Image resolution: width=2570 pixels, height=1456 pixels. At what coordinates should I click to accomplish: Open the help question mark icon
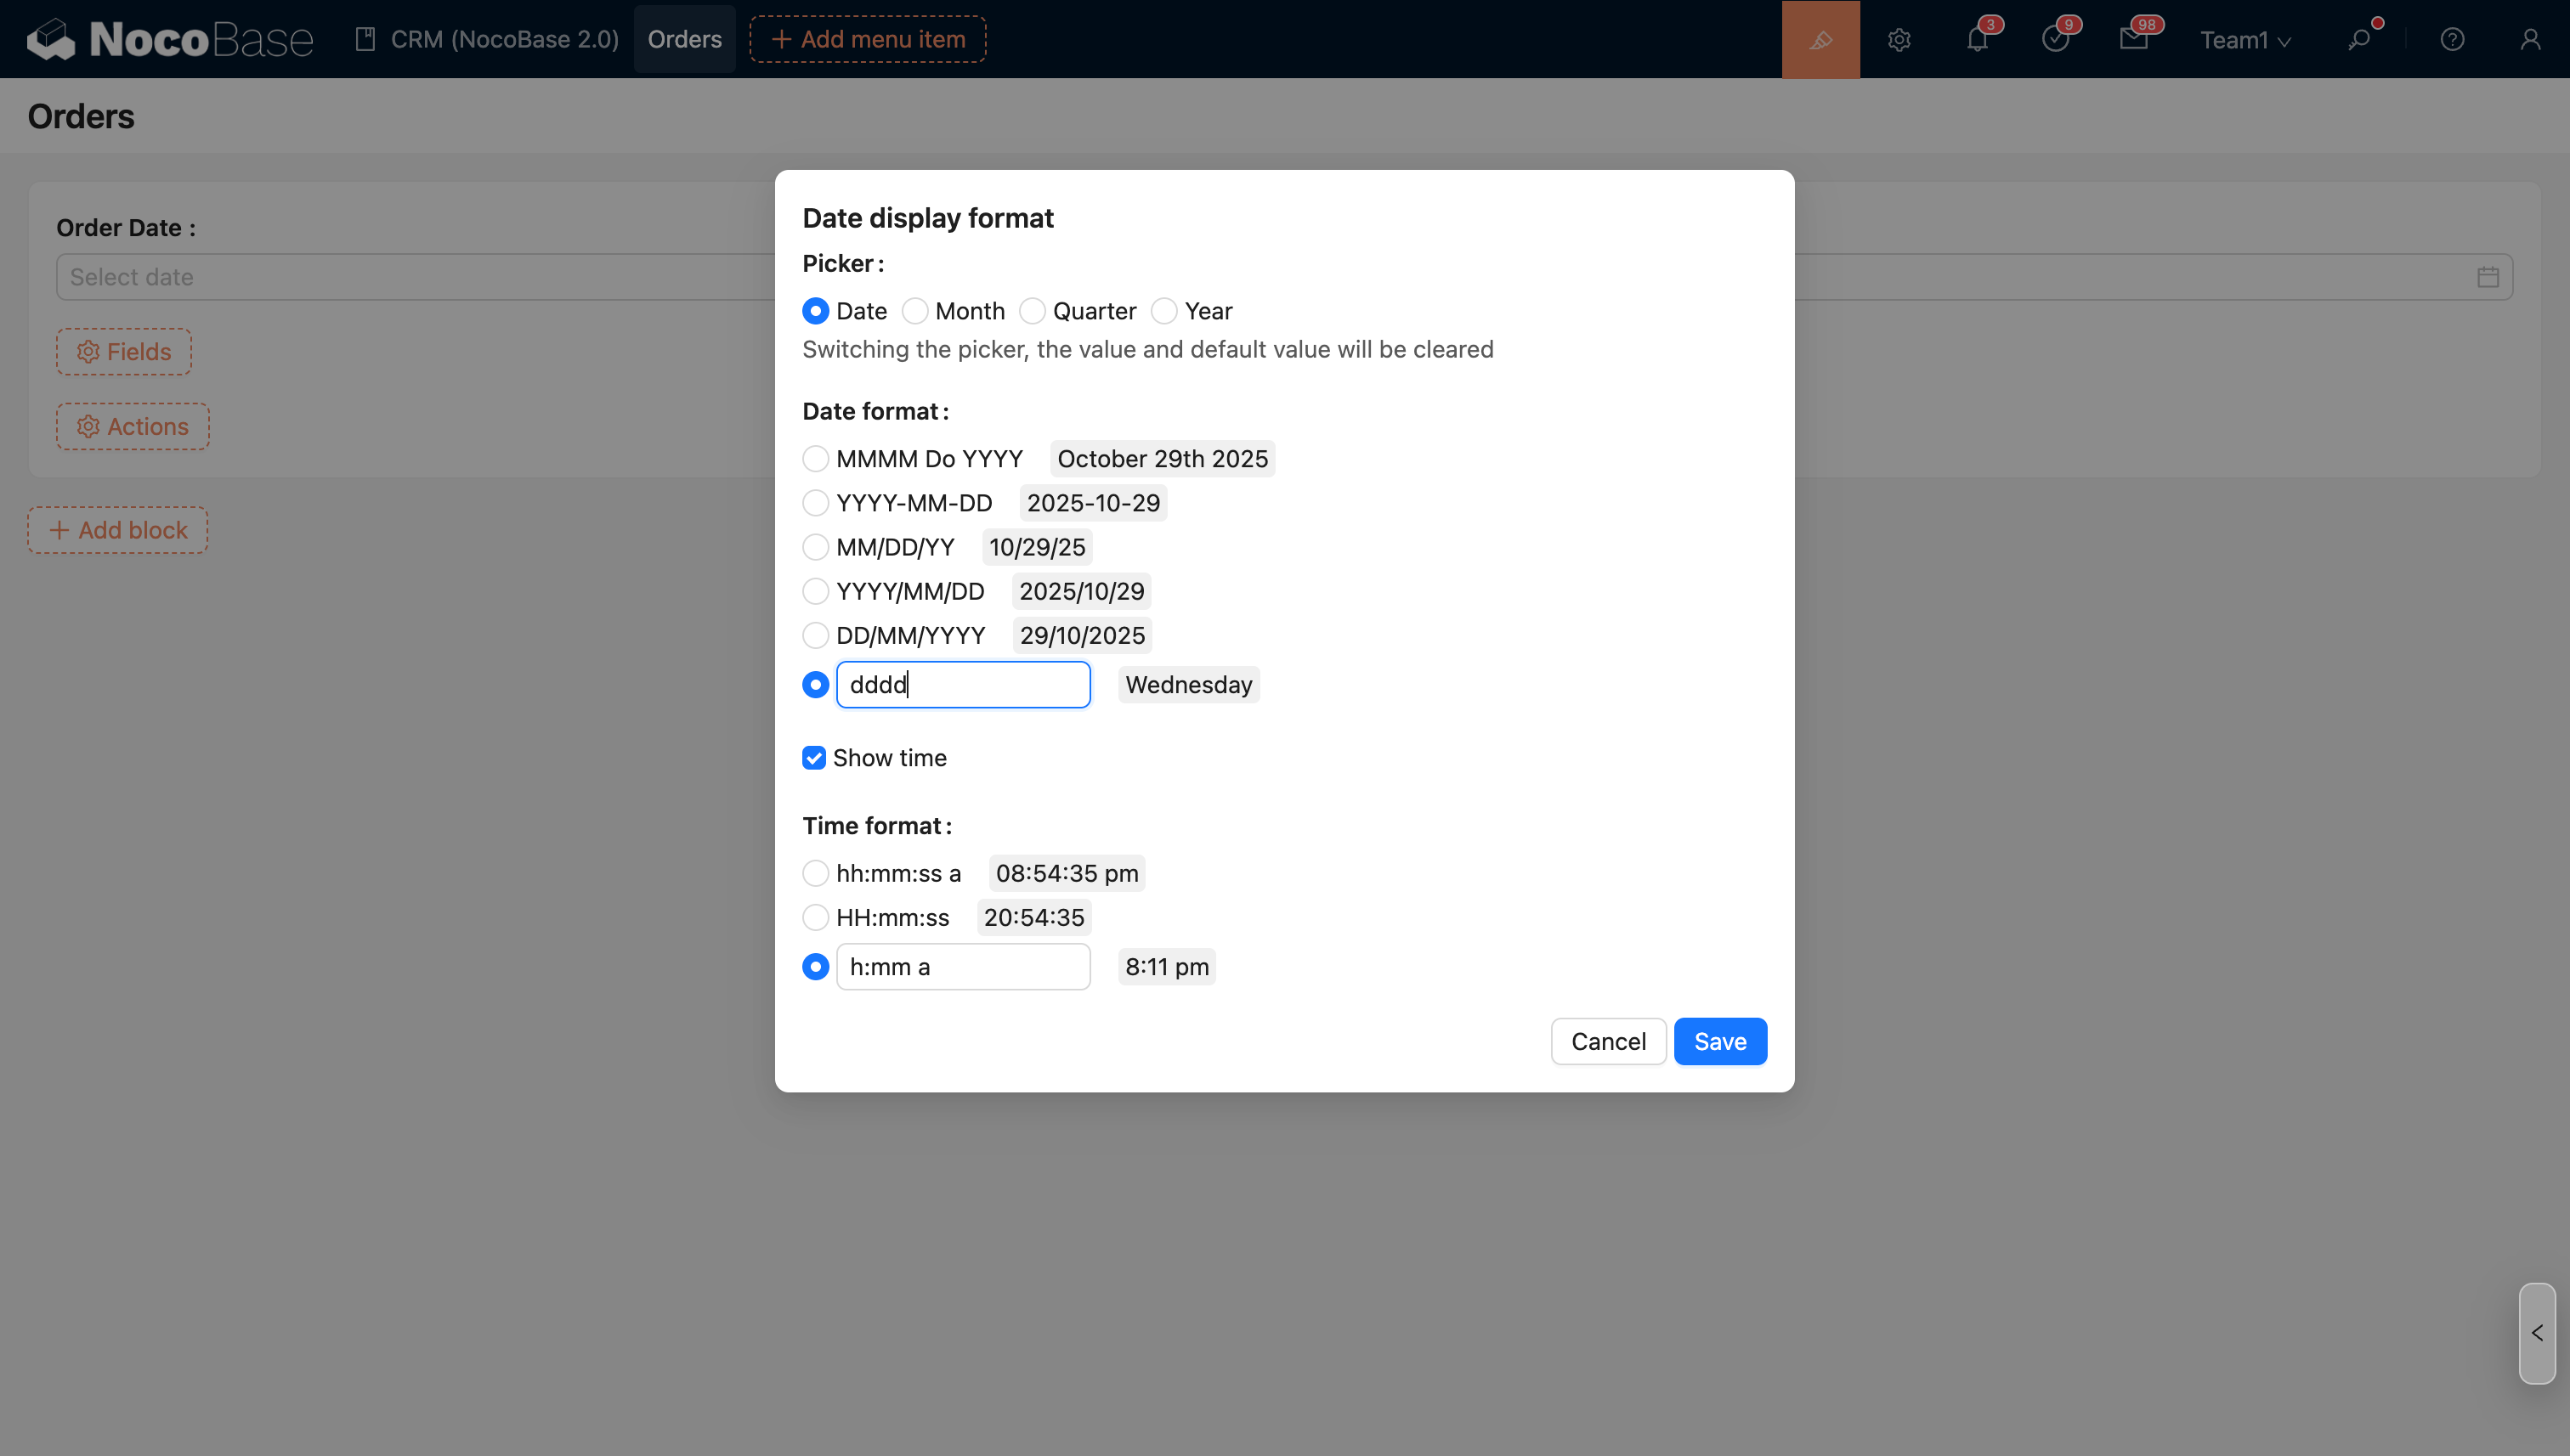tap(2452, 40)
